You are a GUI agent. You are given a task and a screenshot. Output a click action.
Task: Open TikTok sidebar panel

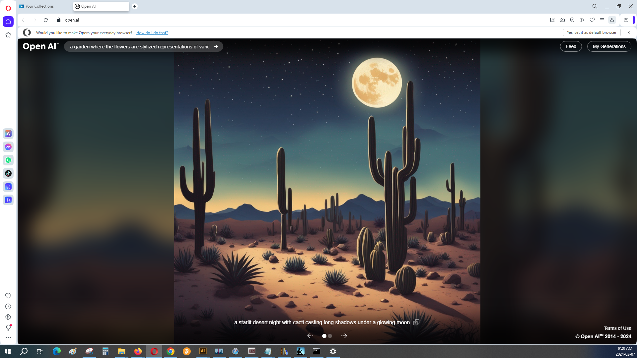[8, 173]
